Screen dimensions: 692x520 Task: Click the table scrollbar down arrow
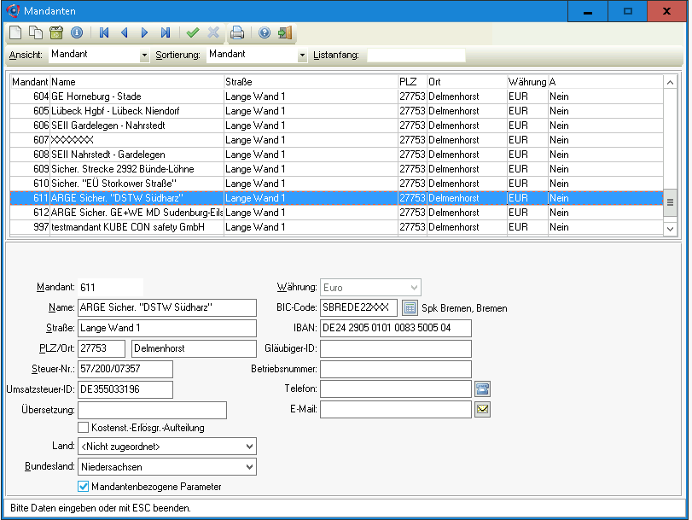tap(670, 229)
